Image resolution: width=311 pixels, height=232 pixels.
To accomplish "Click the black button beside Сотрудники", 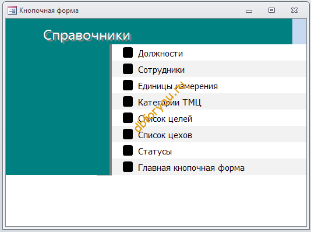I will pos(128,69).
